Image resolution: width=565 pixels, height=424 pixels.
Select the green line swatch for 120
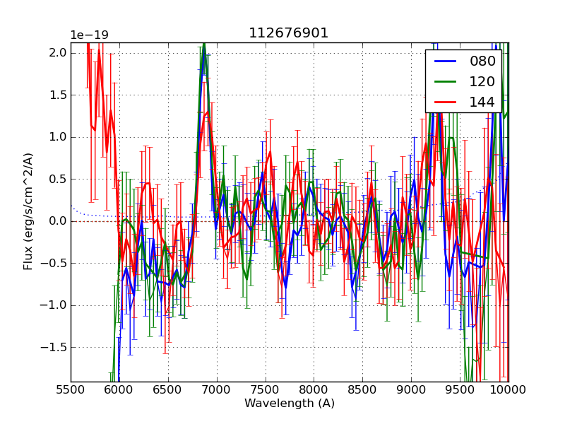[444, 82]
